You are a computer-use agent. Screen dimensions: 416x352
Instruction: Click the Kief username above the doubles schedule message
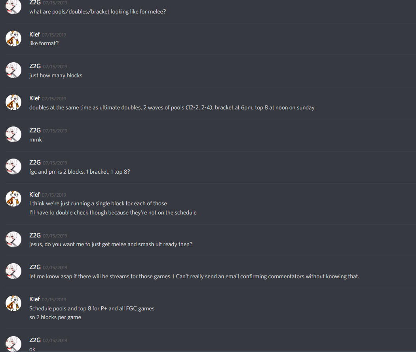click(x=34, y=98)
